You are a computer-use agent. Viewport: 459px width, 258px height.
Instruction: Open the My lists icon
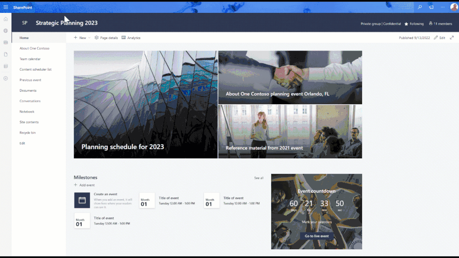point(6,66)
